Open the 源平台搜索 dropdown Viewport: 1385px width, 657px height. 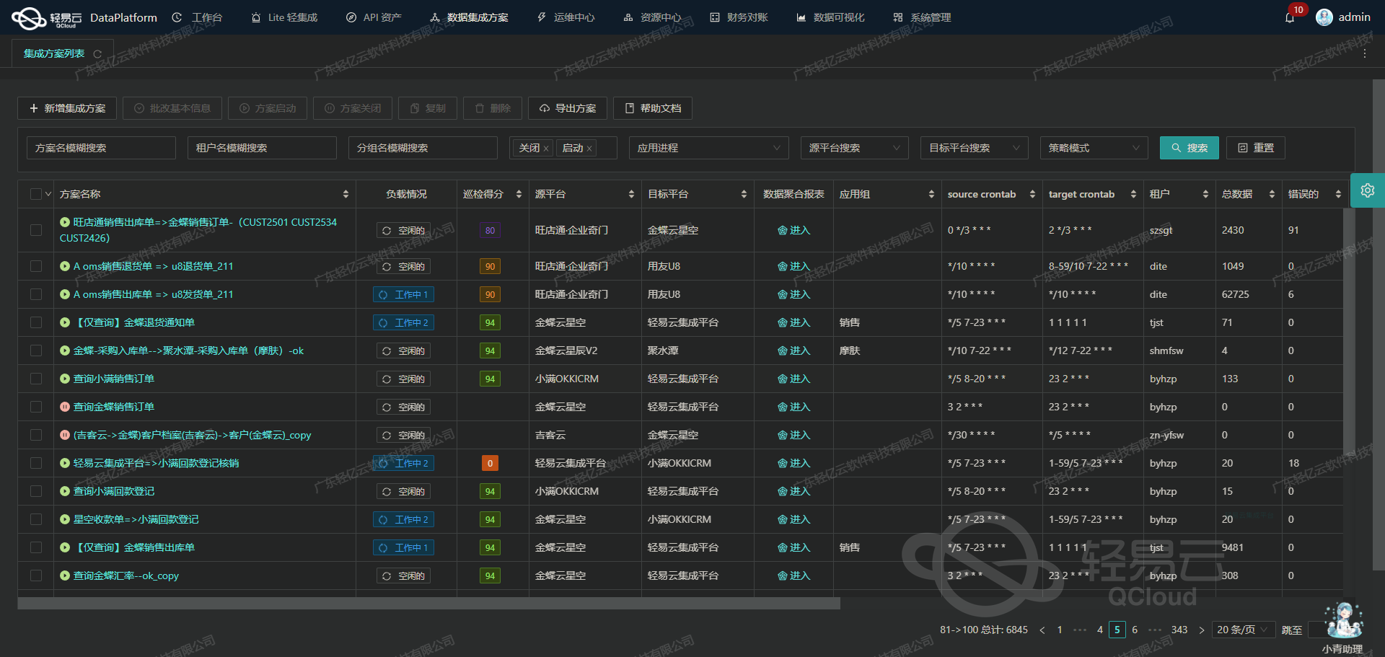pos(855,148)
